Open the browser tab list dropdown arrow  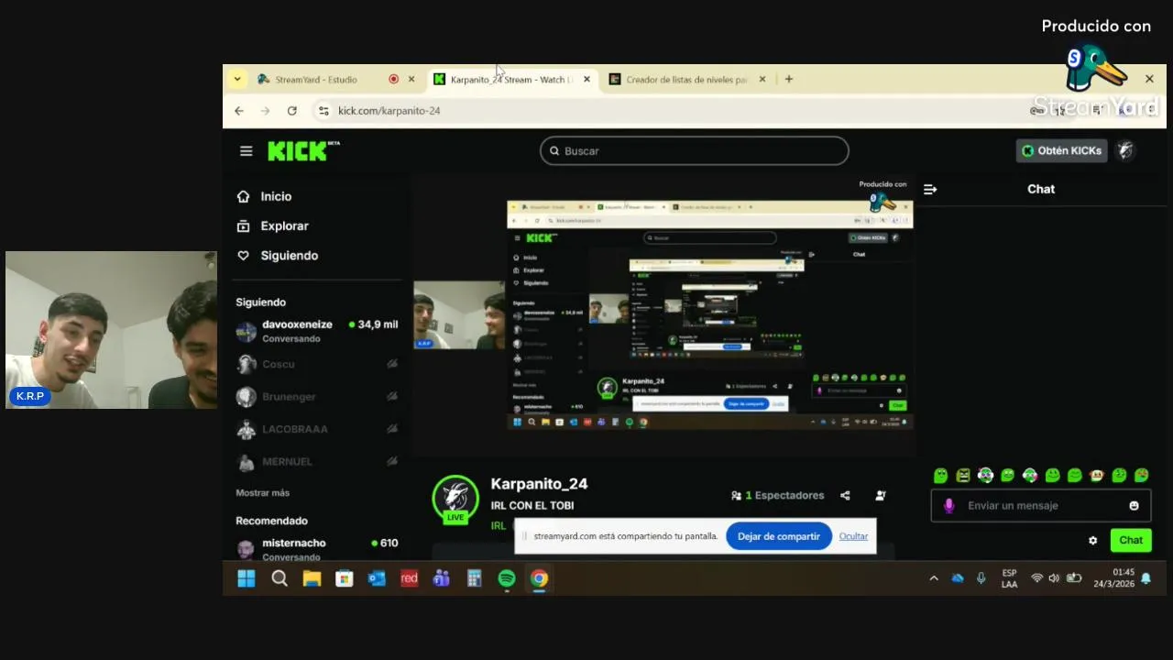(x=237, y=79)
